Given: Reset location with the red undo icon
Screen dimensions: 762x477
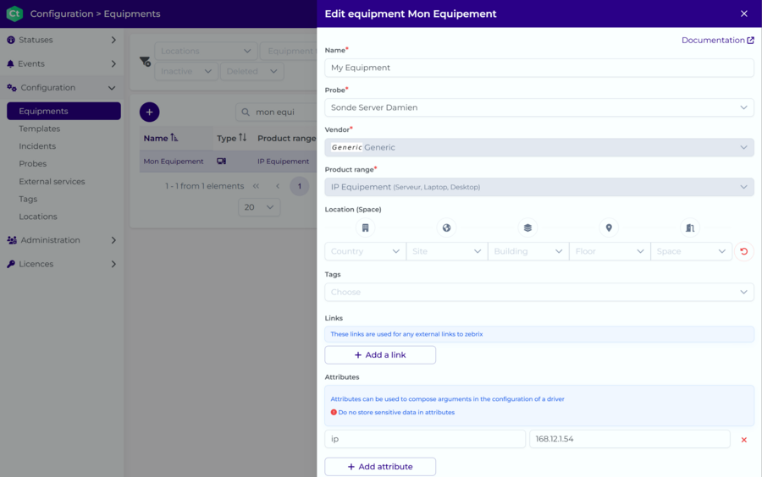Looking at the screenshot, I should click(x=743, y=251).
